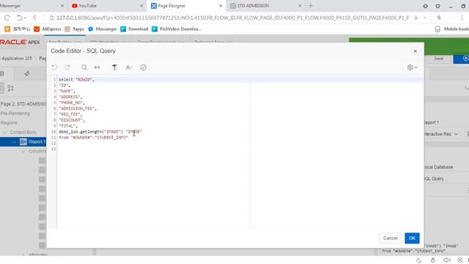Open the Mobile bookmarks folder
Viewport: 469px width, 264px height.
tap(451, 29)
